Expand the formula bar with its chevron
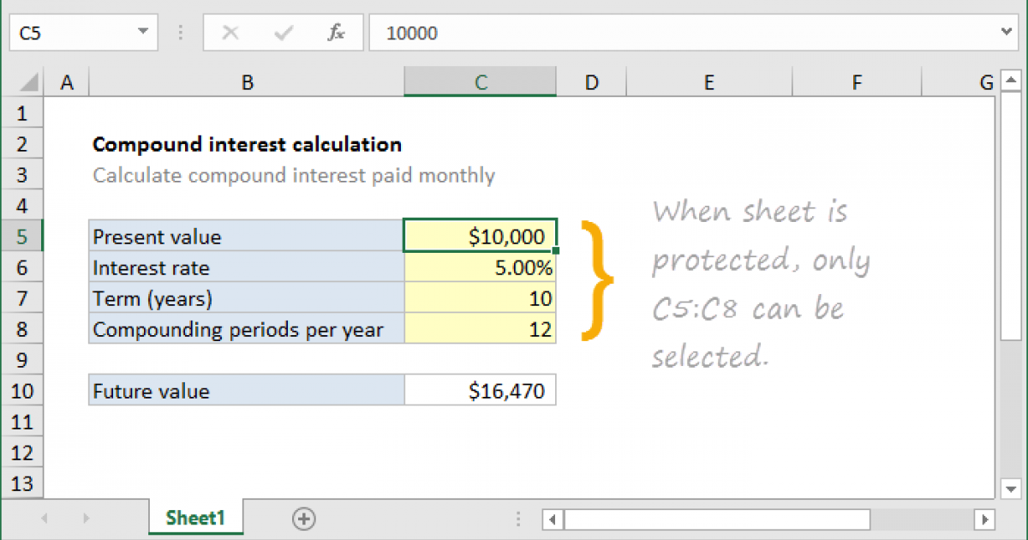This screenshot has width=1028, height=540. pos(1007,33)
